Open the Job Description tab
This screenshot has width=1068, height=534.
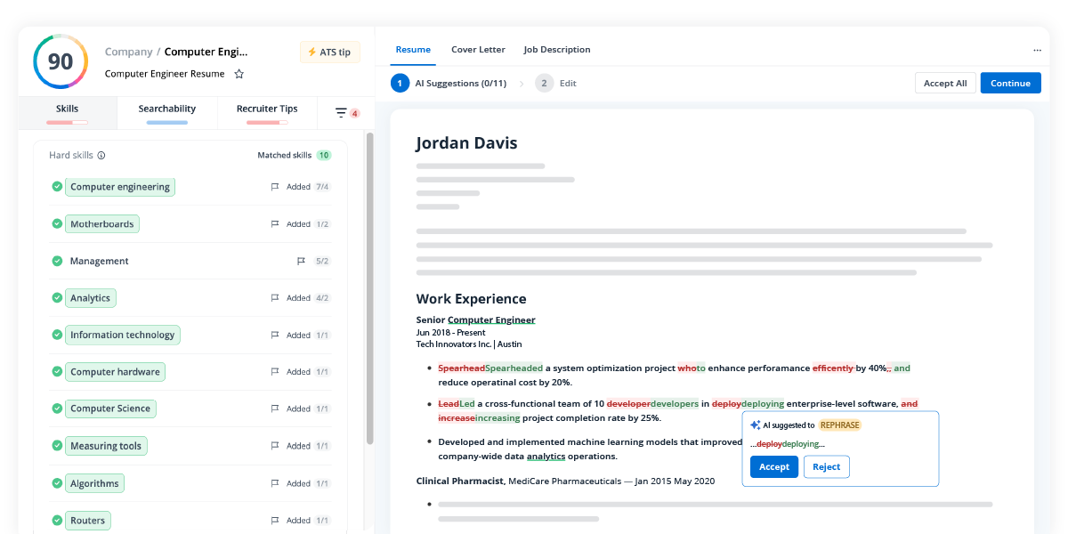click(556, 50)
